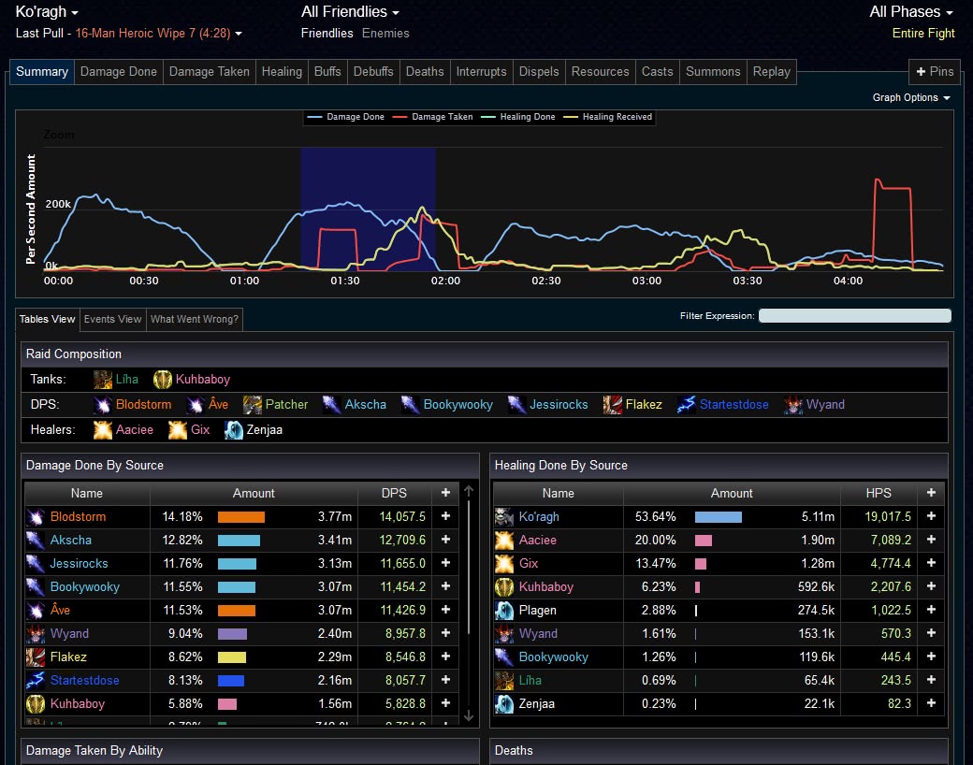Screen dimensions: 973x765
Task: Click Wyand's icon in Damage Done table
Action: (x=36, y=633)
